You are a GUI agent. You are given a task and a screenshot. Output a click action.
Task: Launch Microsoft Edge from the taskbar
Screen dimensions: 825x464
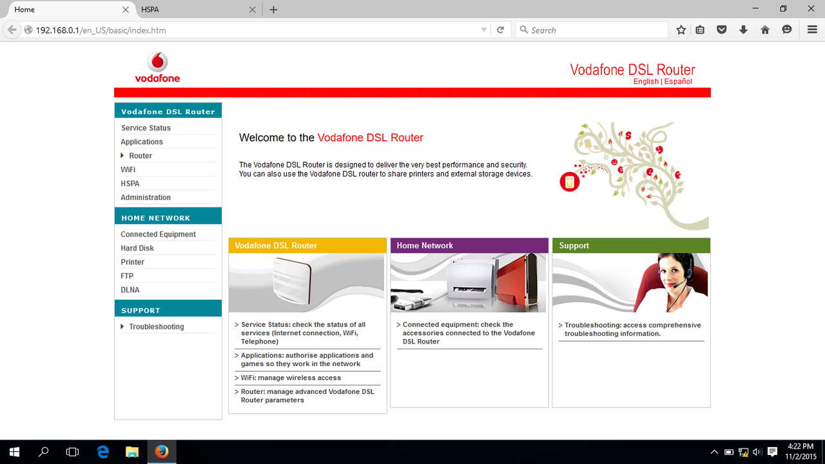(102, 452)
